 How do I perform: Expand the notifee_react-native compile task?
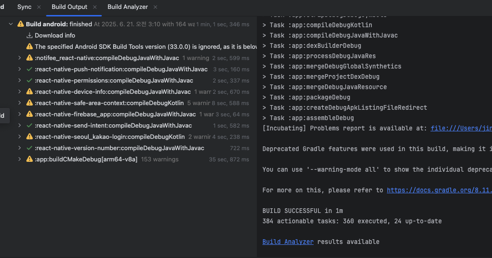(x=20, y=58)
